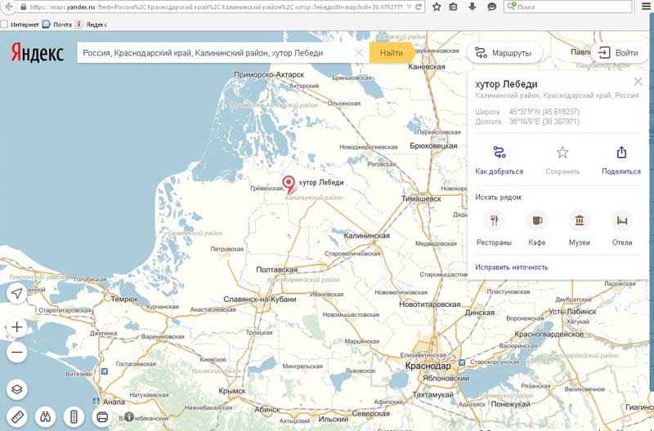Click the print map button
654x431 pixels.
pos(102,416)
